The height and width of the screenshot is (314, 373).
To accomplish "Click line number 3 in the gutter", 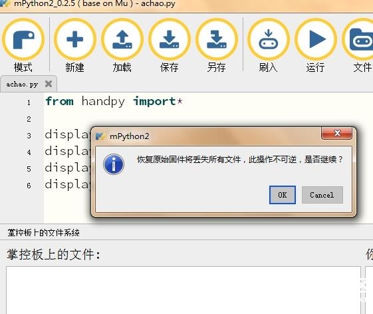I will click(x=29, y=136).
